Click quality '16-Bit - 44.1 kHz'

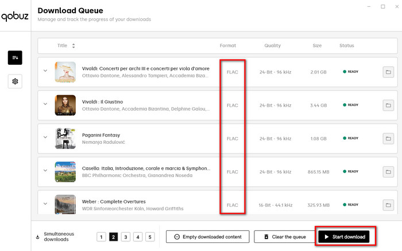pos(276,205)
